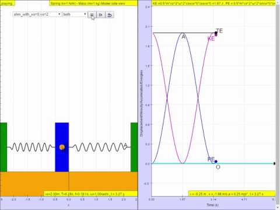Click the step-forward button

click(100, 15)
